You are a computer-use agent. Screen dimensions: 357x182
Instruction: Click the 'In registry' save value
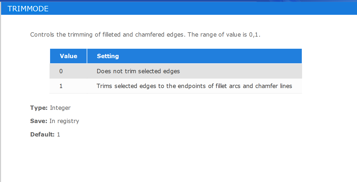tap(64, 121)
